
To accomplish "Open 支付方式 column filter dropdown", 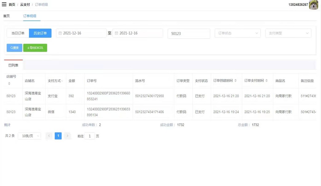I will click(x=62, y=81).
